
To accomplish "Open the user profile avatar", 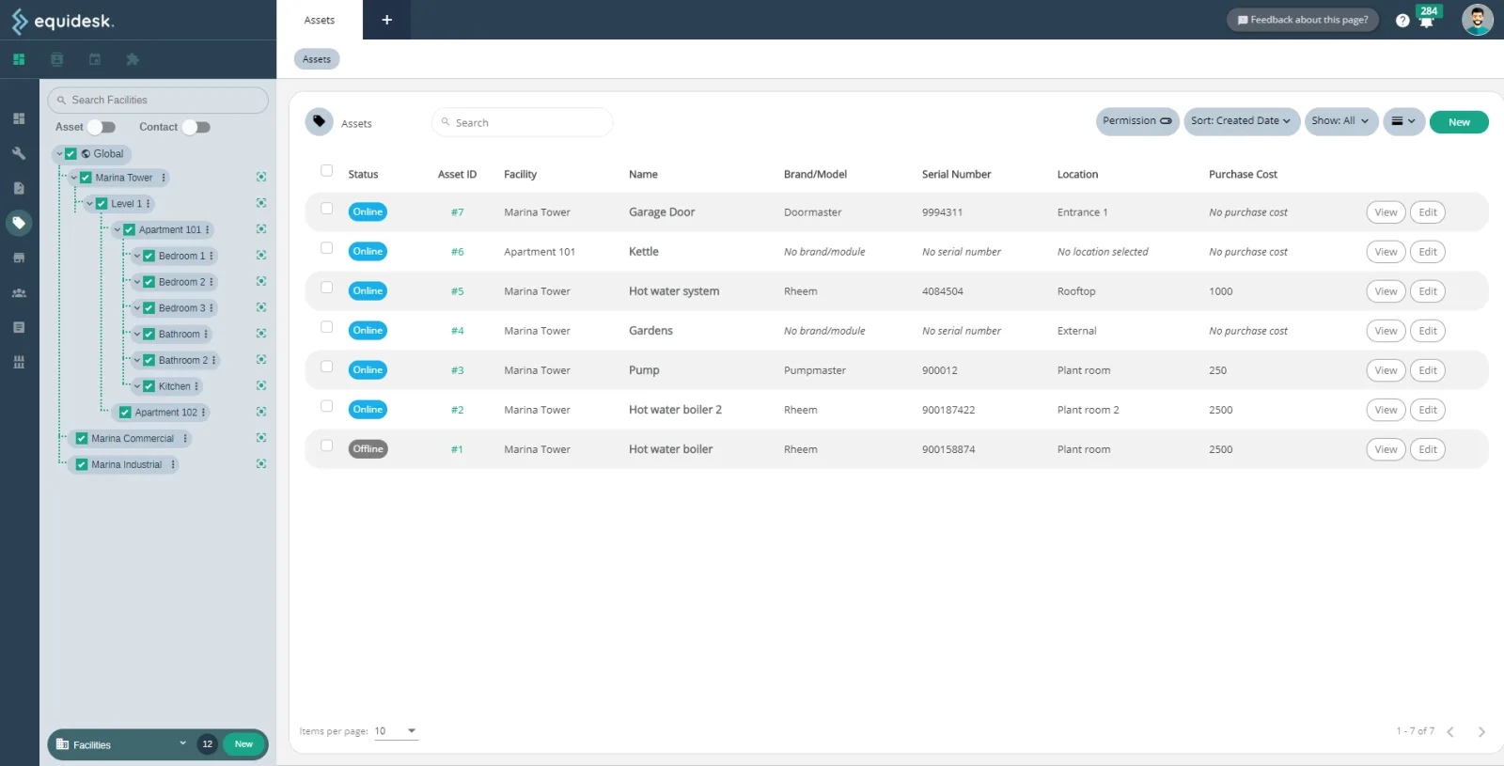I will pyautogui.click(x=1478, y=20).
